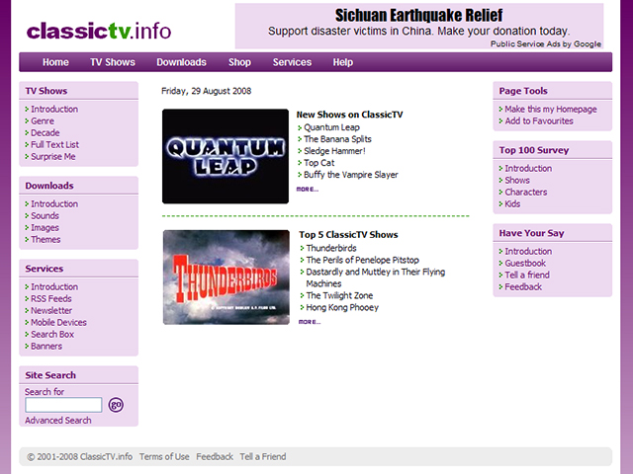The width and height of the screenshot is (633, 474).
Task: Open the TV Shows menu item
Action: point(113,62)
